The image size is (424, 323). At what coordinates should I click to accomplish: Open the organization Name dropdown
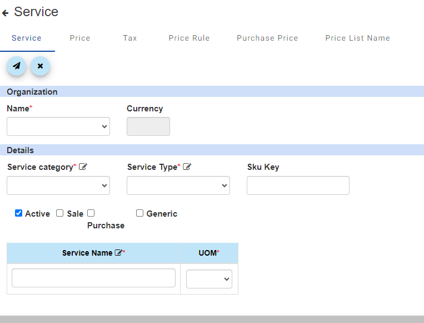[58, 126]
